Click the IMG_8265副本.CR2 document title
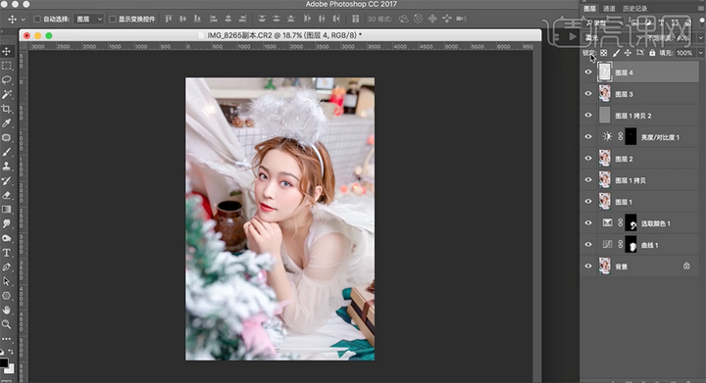The image size is (706, 383). [284, 35]
